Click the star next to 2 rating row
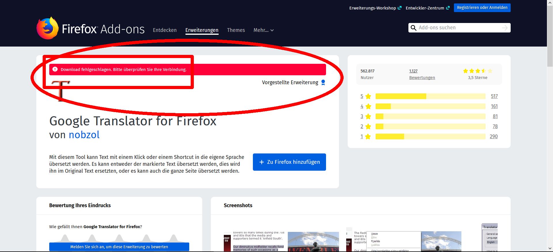This screenshot has width=553, height=252. [368, 126]
